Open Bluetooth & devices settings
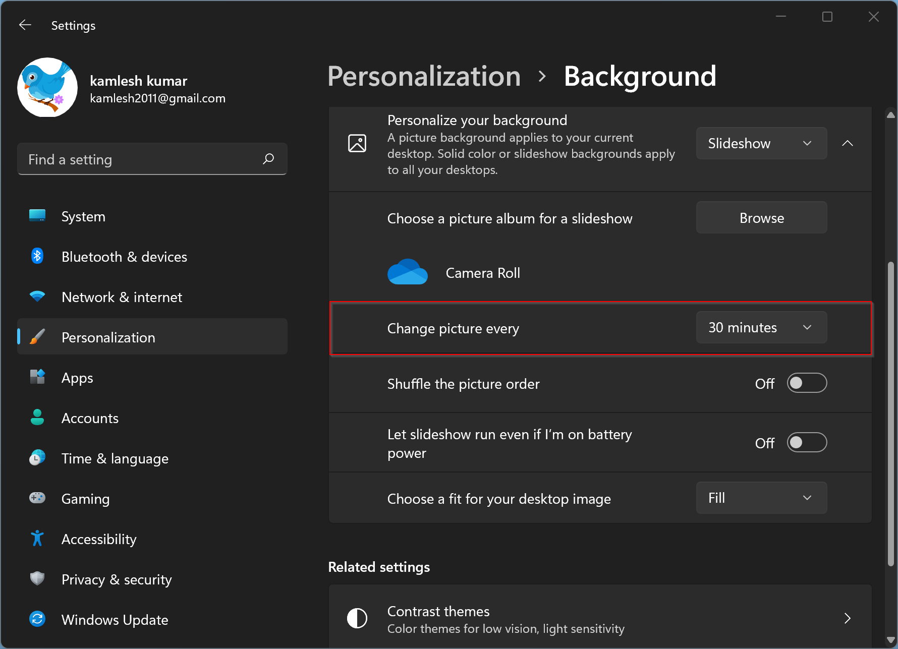Viewport: 898px width, 649px height. tap(37, 256)
